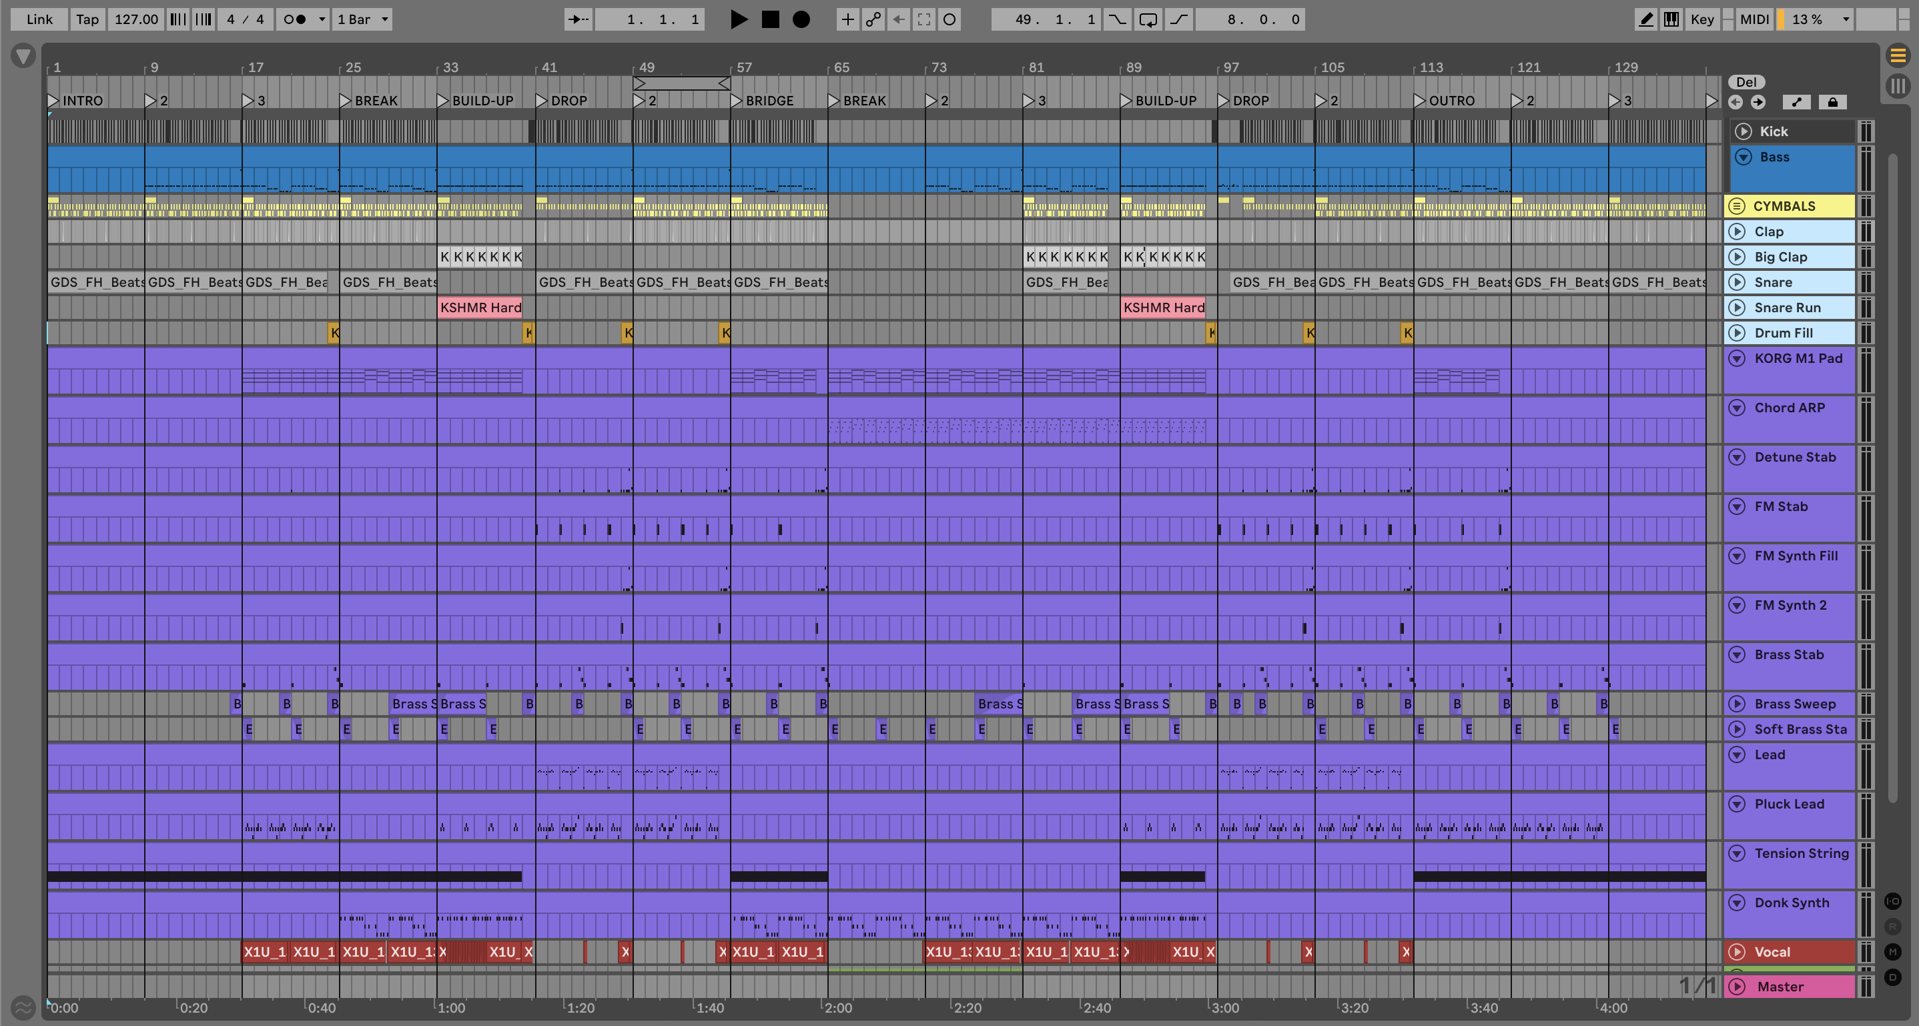This screenshot has height=1026, width=1919.
Task: Toggle the Draw Mode pencil icon
Action: [x=1645, y=19]
